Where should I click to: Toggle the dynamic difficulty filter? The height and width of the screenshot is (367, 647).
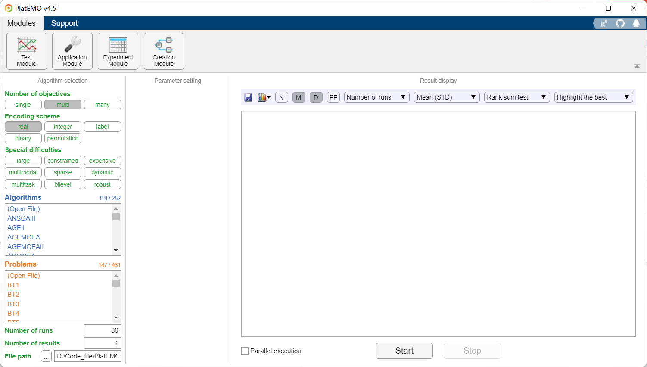[x=103, y=172]
